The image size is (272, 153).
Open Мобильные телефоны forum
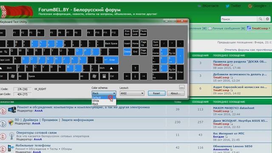[33, 145]
